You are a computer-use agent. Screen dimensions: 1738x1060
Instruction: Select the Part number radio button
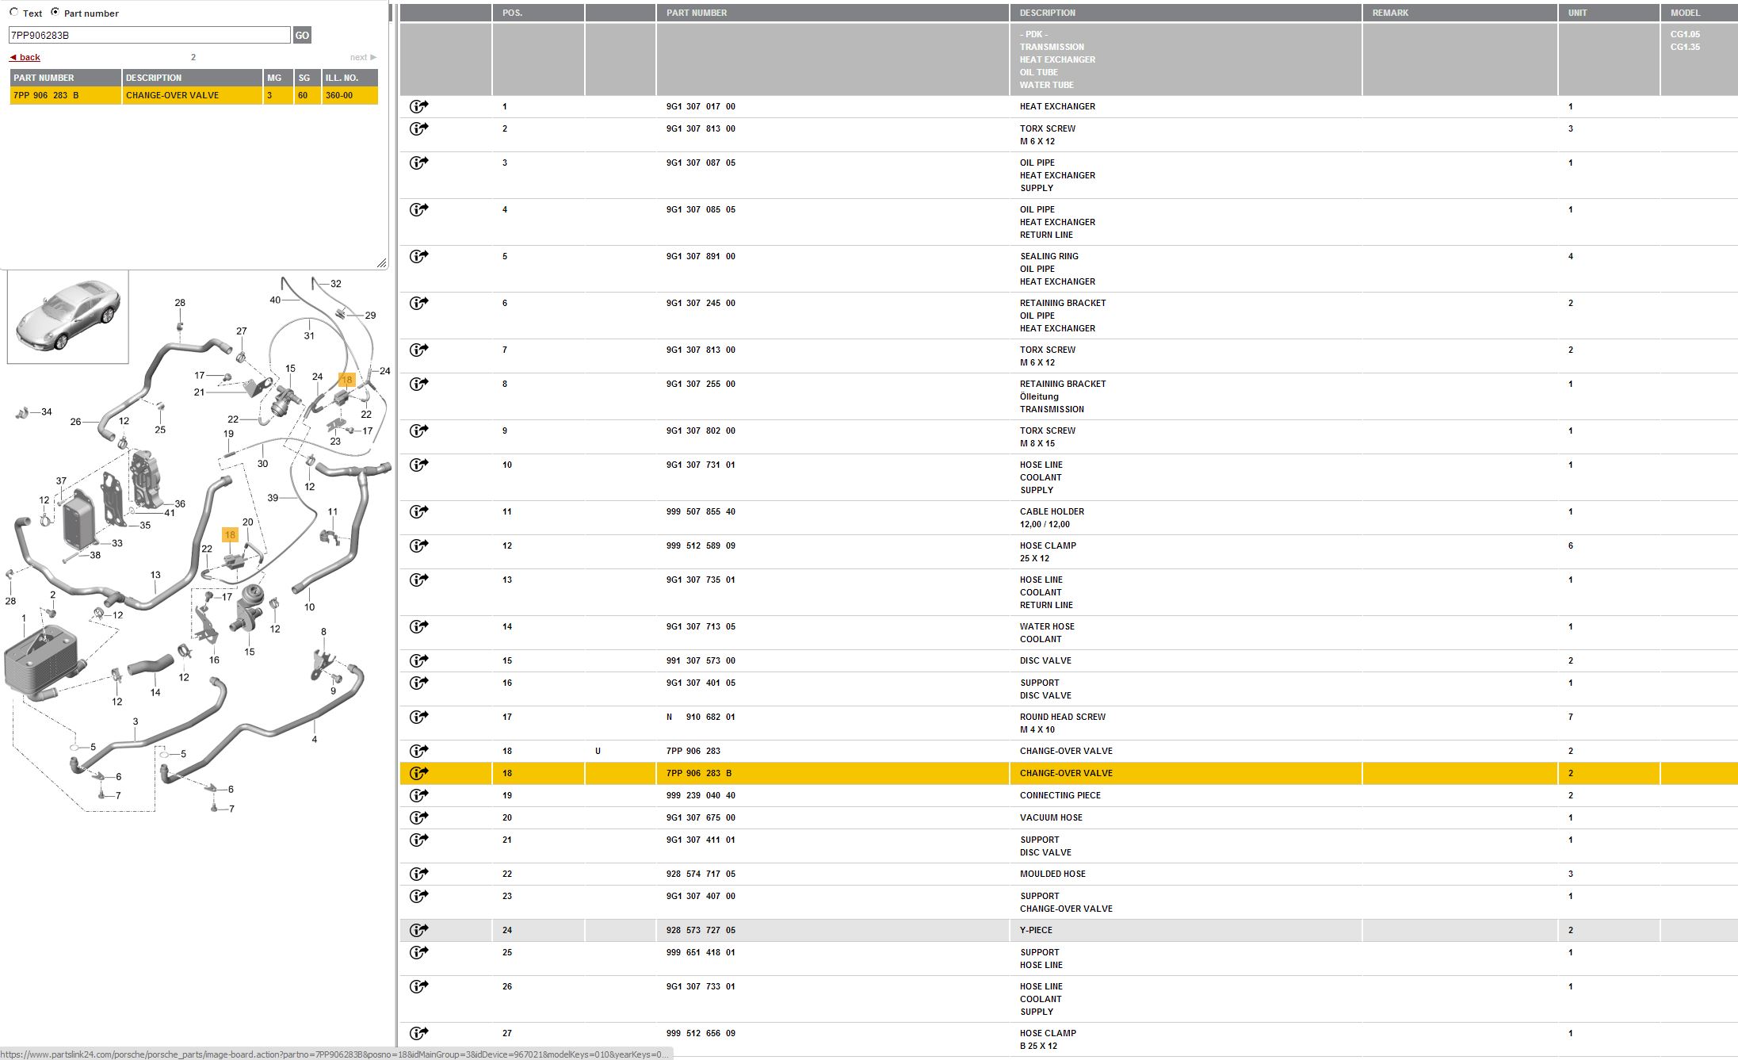pos(55,12)
